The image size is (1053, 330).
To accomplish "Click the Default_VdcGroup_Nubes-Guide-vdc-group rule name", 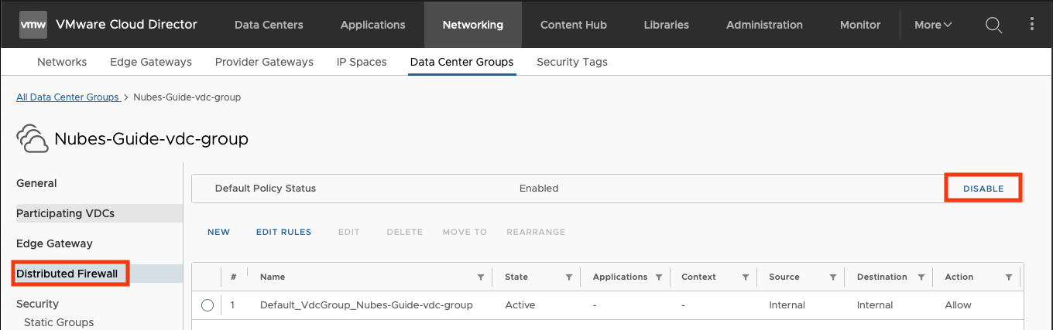I will pos(366,305).
